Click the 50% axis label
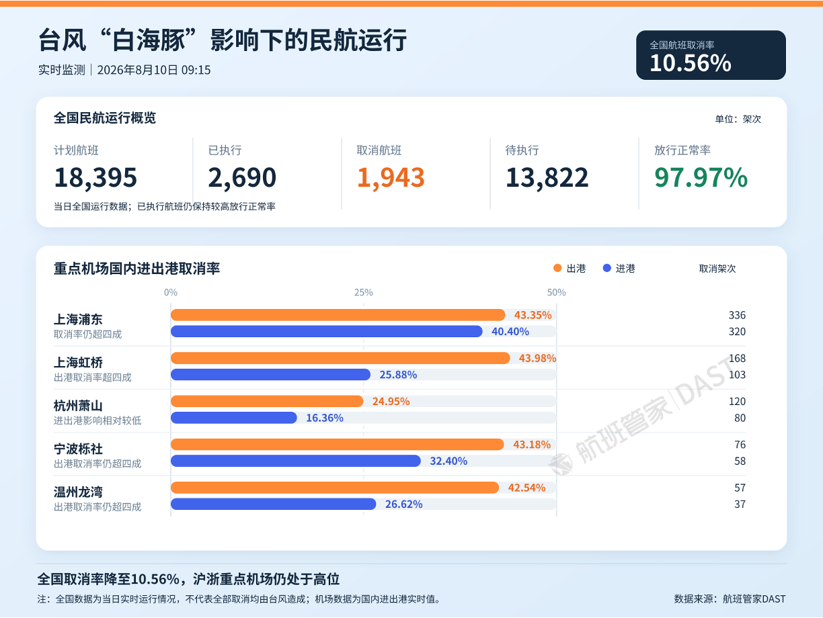Image resolution: width=823 pixels, height=618 pixels. (x=557, y=292)
